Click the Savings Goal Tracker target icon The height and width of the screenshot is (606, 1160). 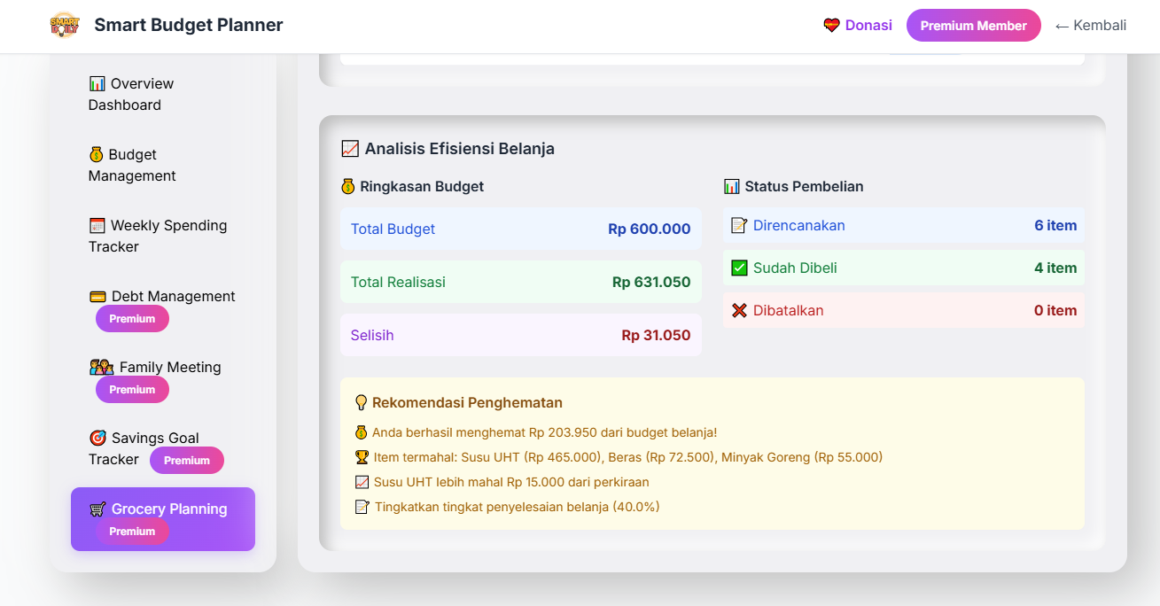click(x=98, y=438)
